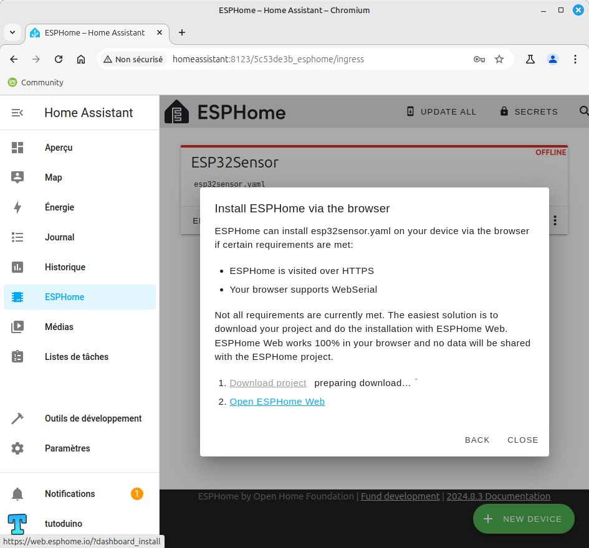589x548 pixels.
Task: Click the Notifications label in the sidebar
Action: pos(70,494)
